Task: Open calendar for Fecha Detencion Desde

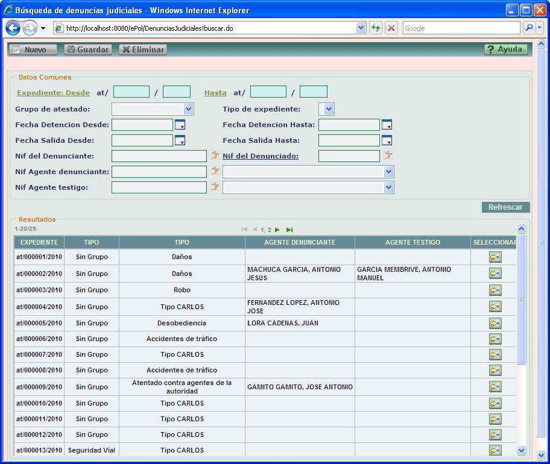Action: coord(180,125)
